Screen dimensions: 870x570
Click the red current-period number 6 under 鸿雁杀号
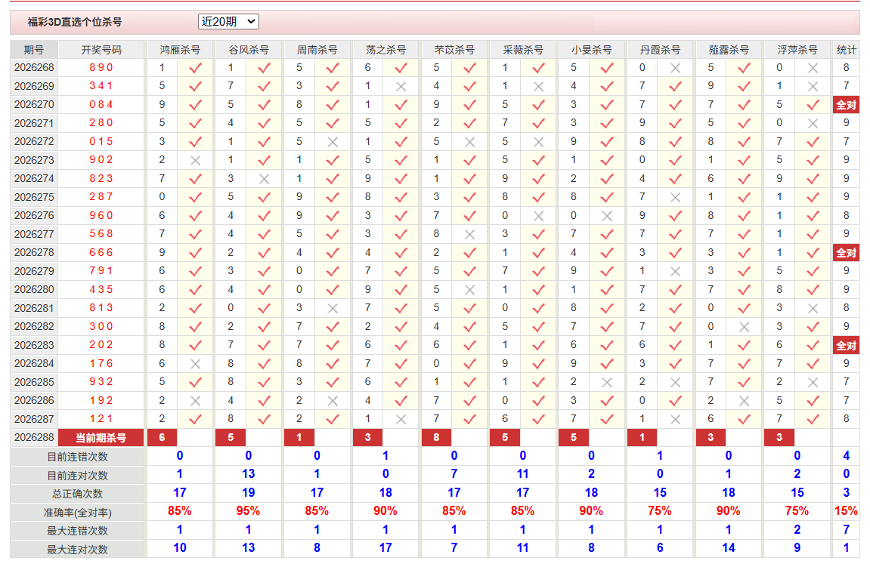click(x=162, y=438)
